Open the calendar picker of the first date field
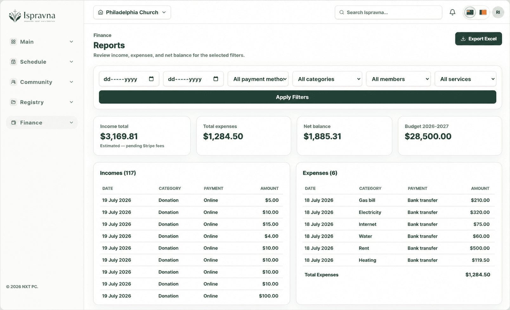The width and height of the screenshot is (510, 310). (x=151, y=79)
